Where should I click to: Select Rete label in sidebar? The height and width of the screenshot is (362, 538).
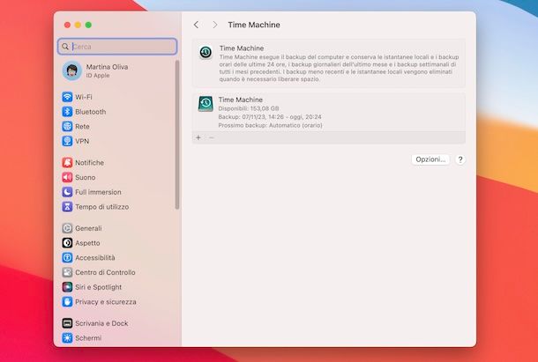coord(82,127)
